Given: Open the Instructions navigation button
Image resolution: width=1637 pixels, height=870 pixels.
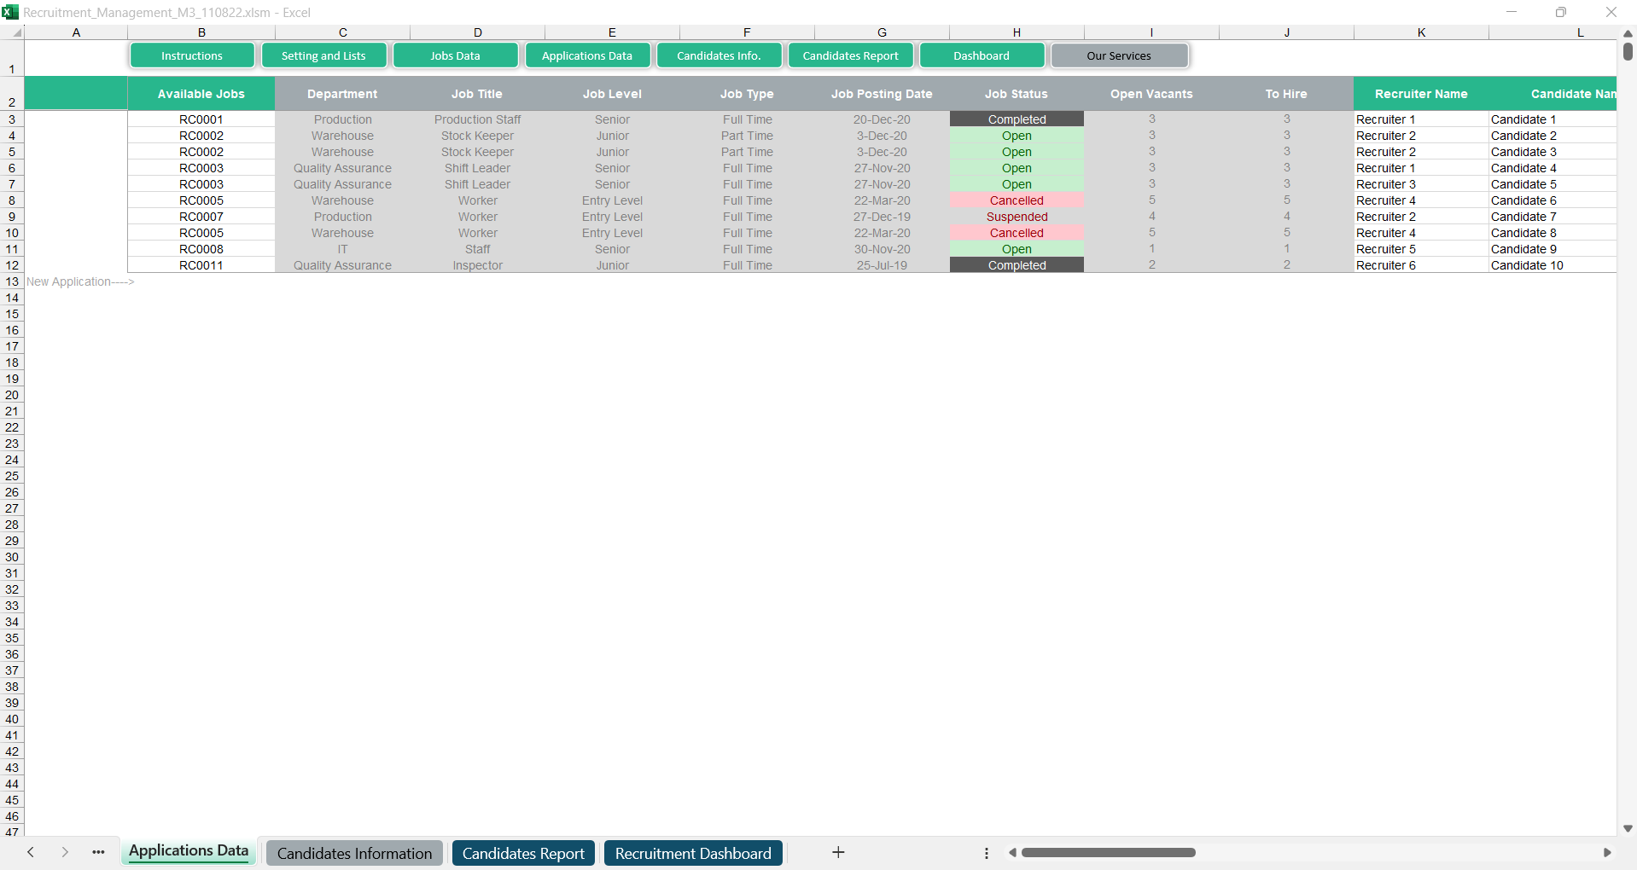Looking at the screenshot, I should [x=192, y=55].
